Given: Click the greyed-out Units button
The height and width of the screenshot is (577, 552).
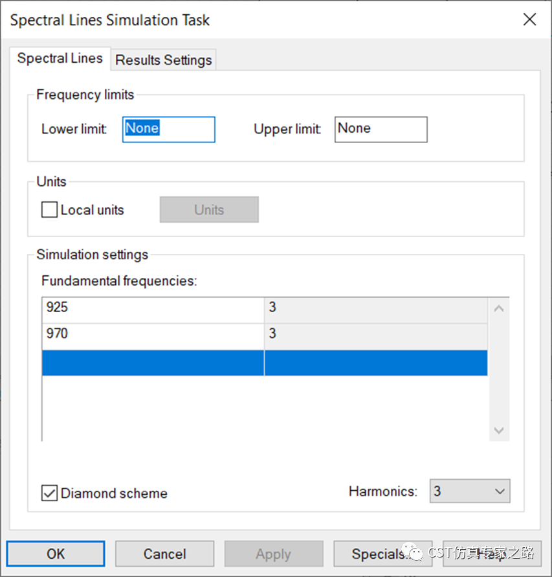Looking at the screenshot, I should click(x=209, y=210).
